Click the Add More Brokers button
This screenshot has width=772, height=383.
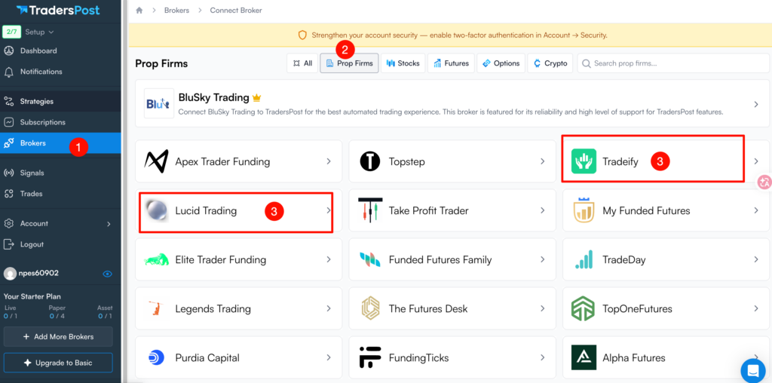point(58,336)
